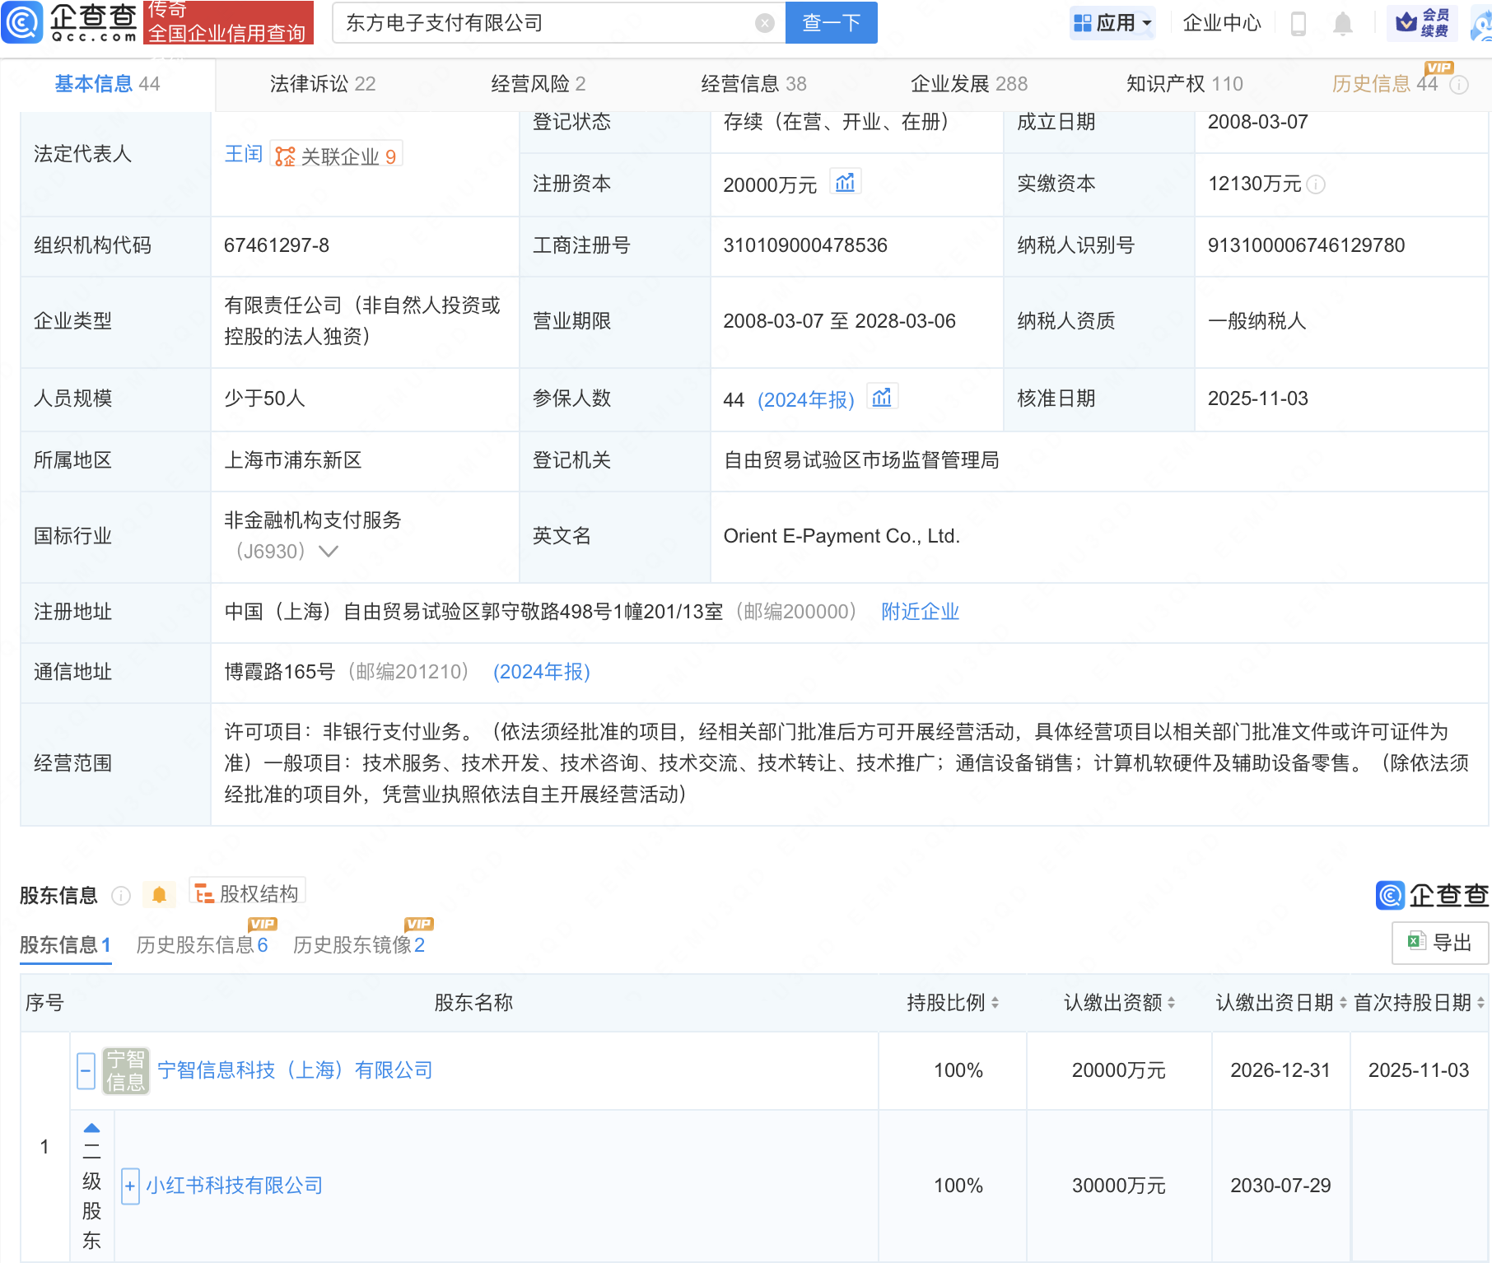Expand the 国标行业 chevron
The image size is (1492, 1263).
[x=329, y=552]
